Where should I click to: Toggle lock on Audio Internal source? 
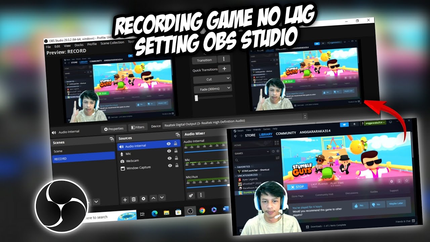pos(176,143)
